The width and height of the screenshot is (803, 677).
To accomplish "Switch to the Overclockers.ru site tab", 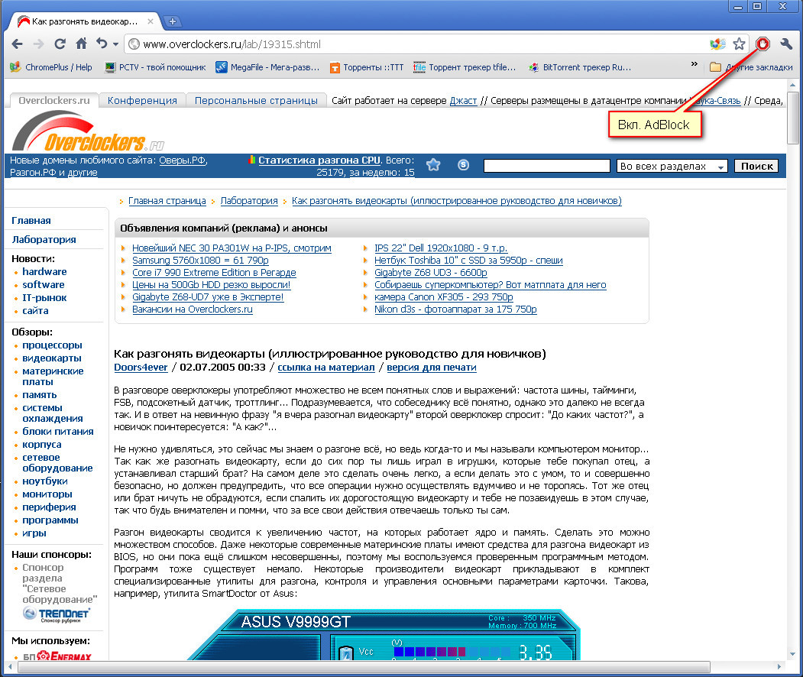I will 53,100.
